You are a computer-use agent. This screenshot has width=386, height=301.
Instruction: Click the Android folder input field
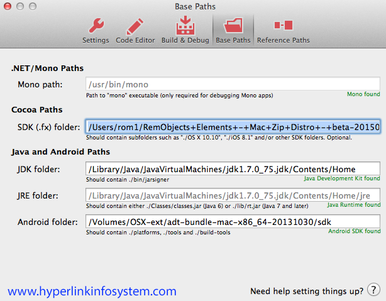point(233,222)
